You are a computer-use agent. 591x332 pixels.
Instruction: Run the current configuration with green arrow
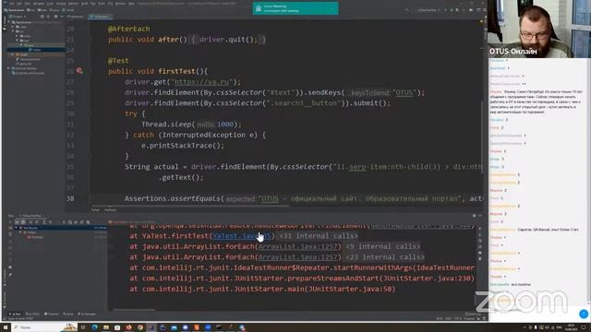point(445,10)
